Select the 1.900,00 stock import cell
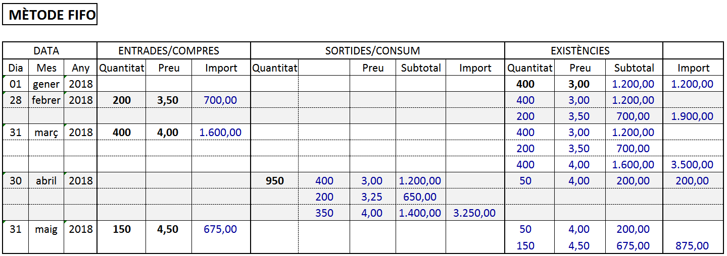 pos(693,116)
